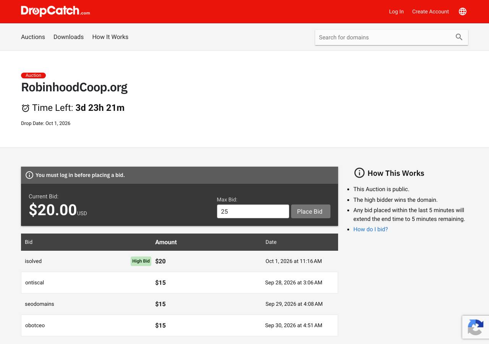Screen dimensions: 489x344
Task: Click the $15 amount in obotceo row
Action: (x=160, y=325)
